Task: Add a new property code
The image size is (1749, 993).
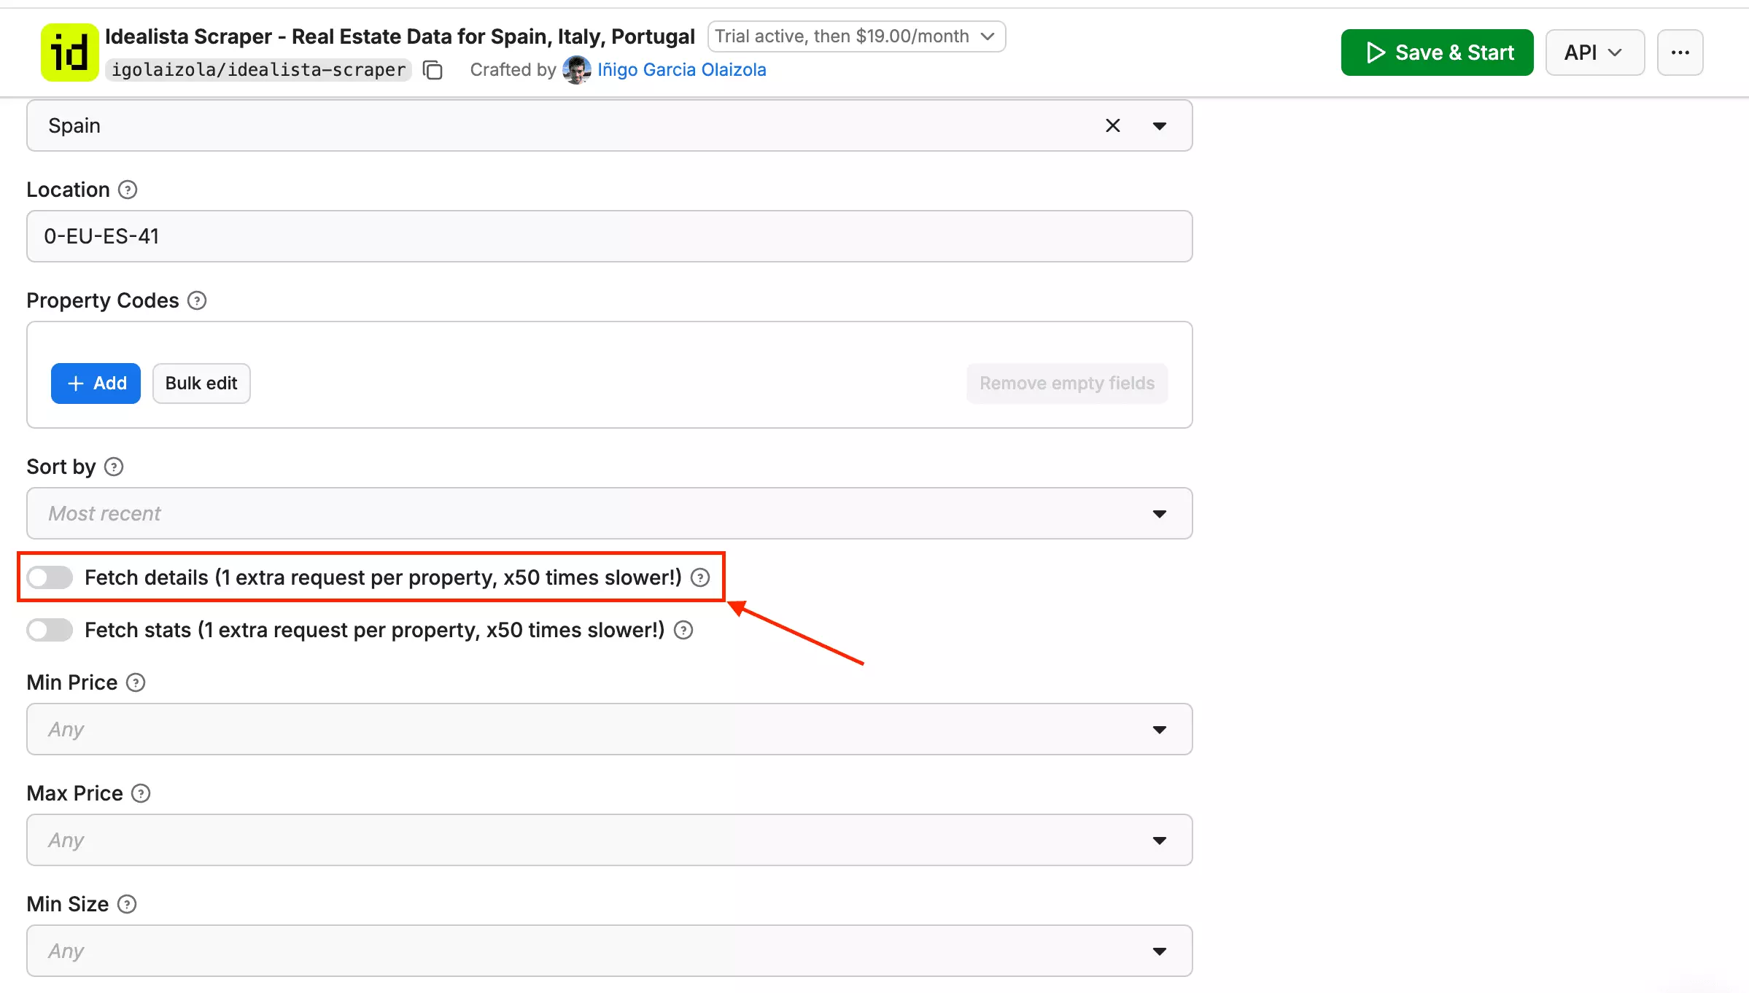Action: coord(96,383)
